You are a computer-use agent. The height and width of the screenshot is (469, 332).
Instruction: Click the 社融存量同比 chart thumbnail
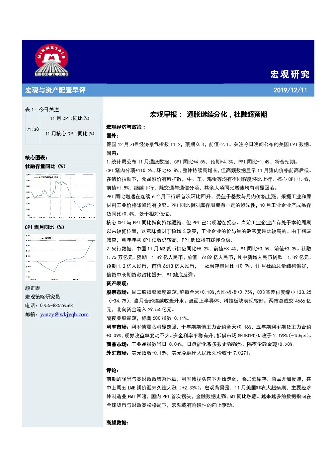61,196
